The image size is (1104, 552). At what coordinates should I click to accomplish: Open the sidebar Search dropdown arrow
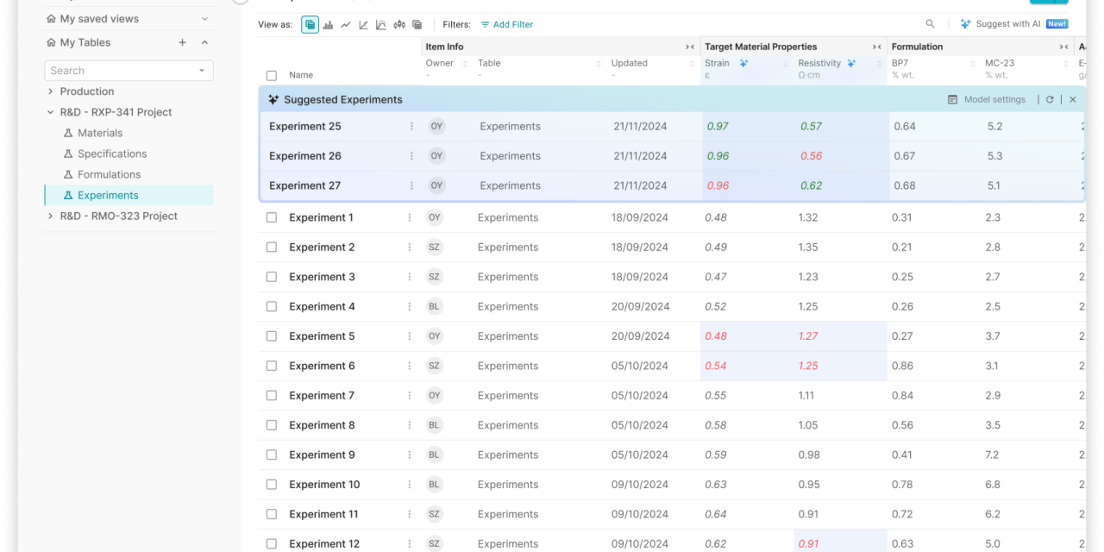(x=202, y=71)
